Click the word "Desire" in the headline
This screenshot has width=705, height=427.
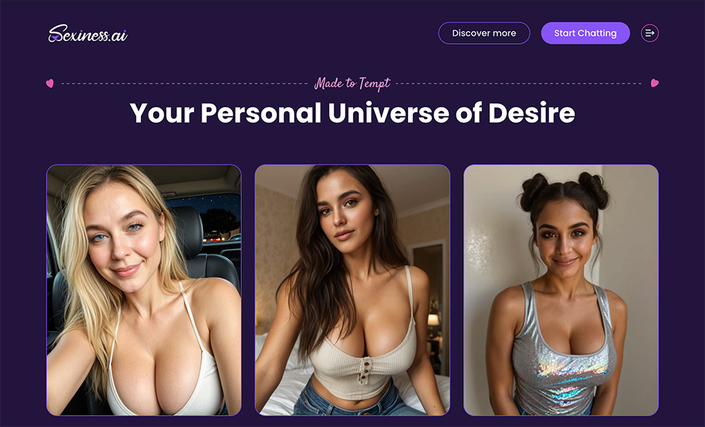(532, 113)
